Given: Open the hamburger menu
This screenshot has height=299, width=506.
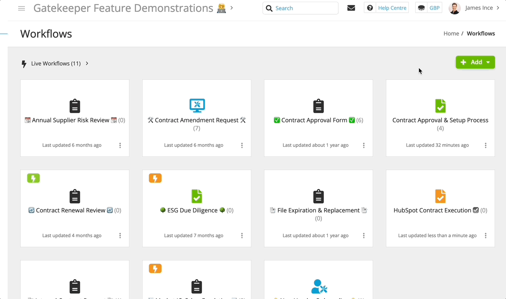Looking at the screenshot, I should tap(22, 7).
